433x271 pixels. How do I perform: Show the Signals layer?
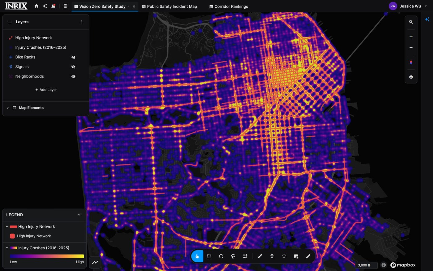pos(73,67)
